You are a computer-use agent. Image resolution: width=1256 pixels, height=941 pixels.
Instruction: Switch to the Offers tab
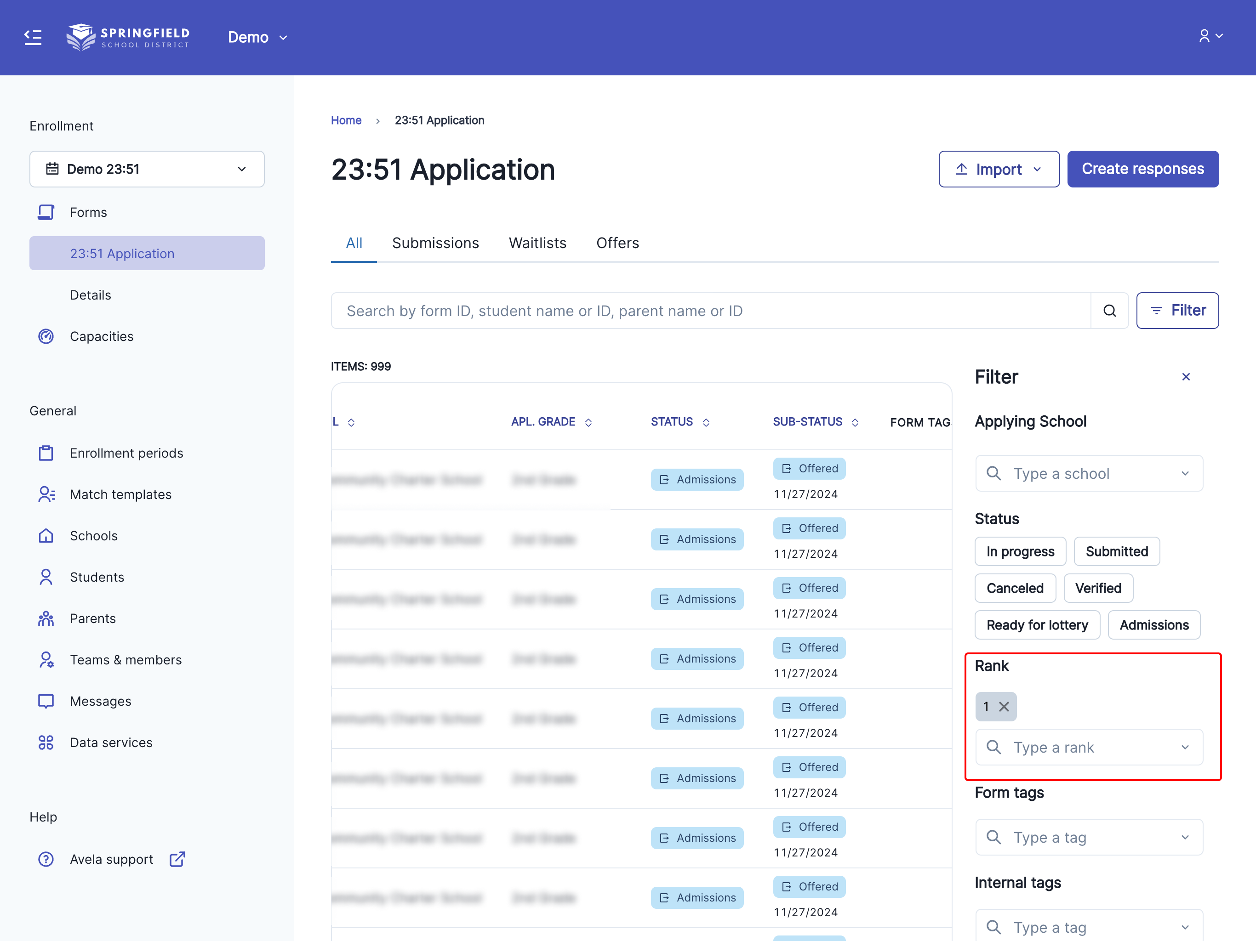pyautogui.click(x=617, y=243)
